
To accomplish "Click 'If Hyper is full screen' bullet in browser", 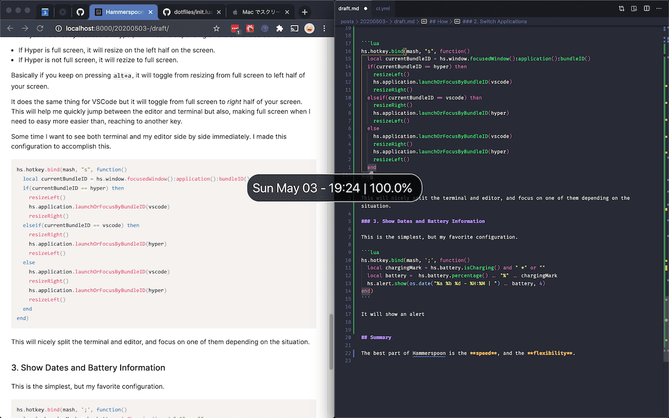I will click(x=117, y=50).
